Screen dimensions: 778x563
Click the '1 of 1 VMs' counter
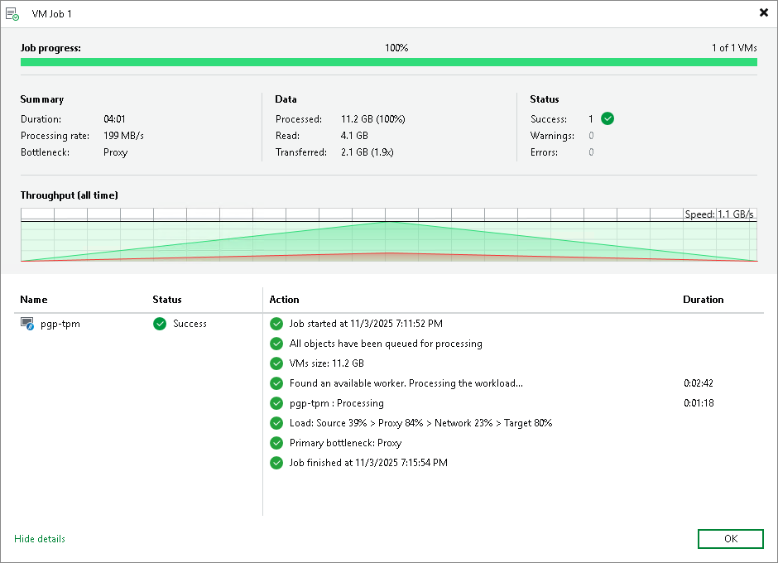coord(734,48)
